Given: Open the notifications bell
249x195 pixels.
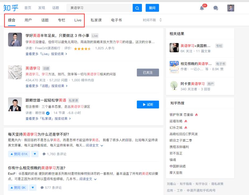Looking at the screenshot, I should (x=202, y=7).
